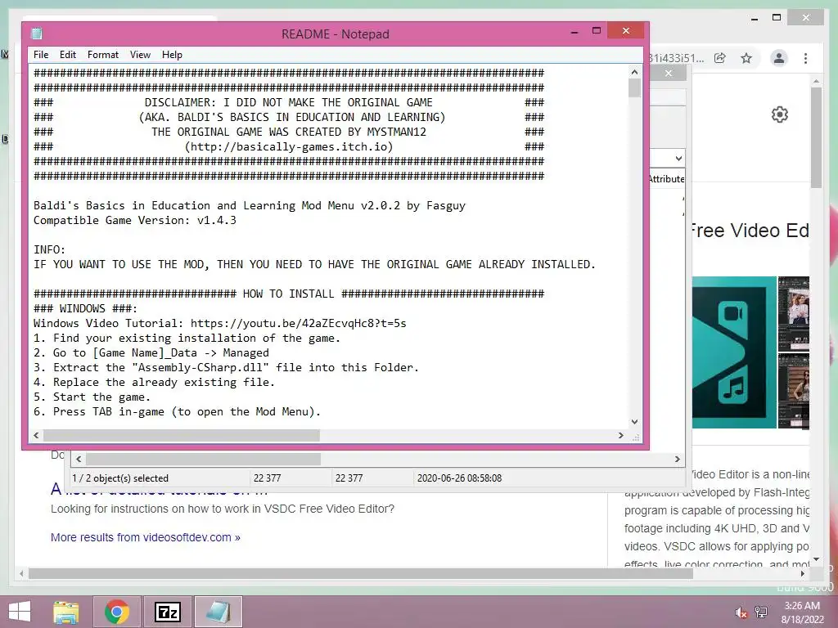Bookmark this page with the star icon
Image resolution: width=838 pixels, height=628 pixels.
point(746,58)
